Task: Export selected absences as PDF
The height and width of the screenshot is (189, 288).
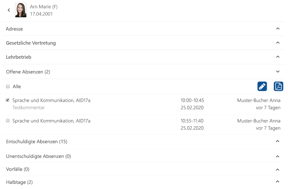Action: [x=278, y=86]
